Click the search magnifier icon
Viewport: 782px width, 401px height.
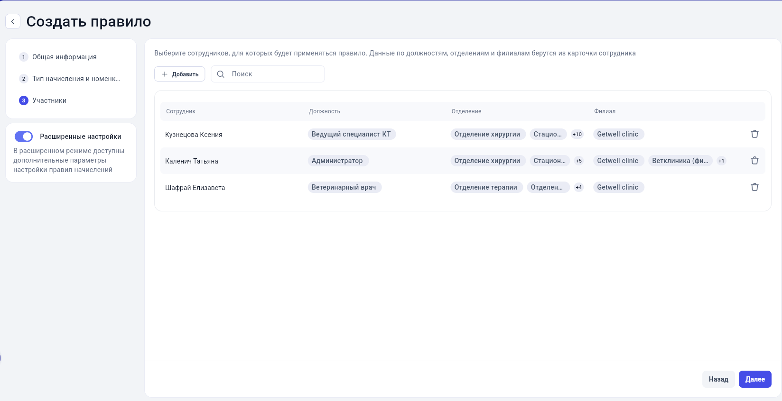click(x=221, y=74)
